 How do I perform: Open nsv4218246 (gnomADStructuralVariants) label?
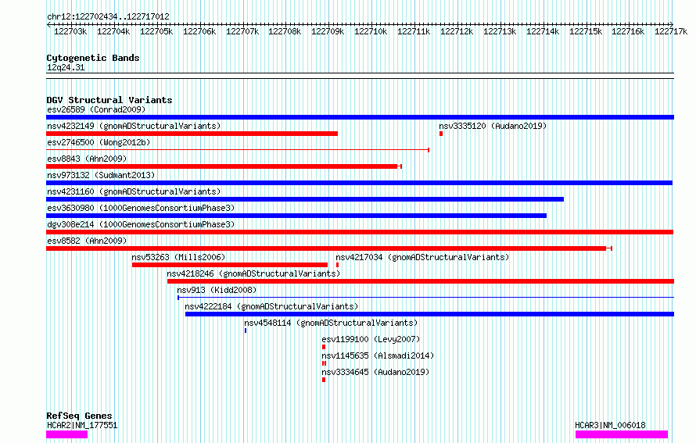coord(253,273)
